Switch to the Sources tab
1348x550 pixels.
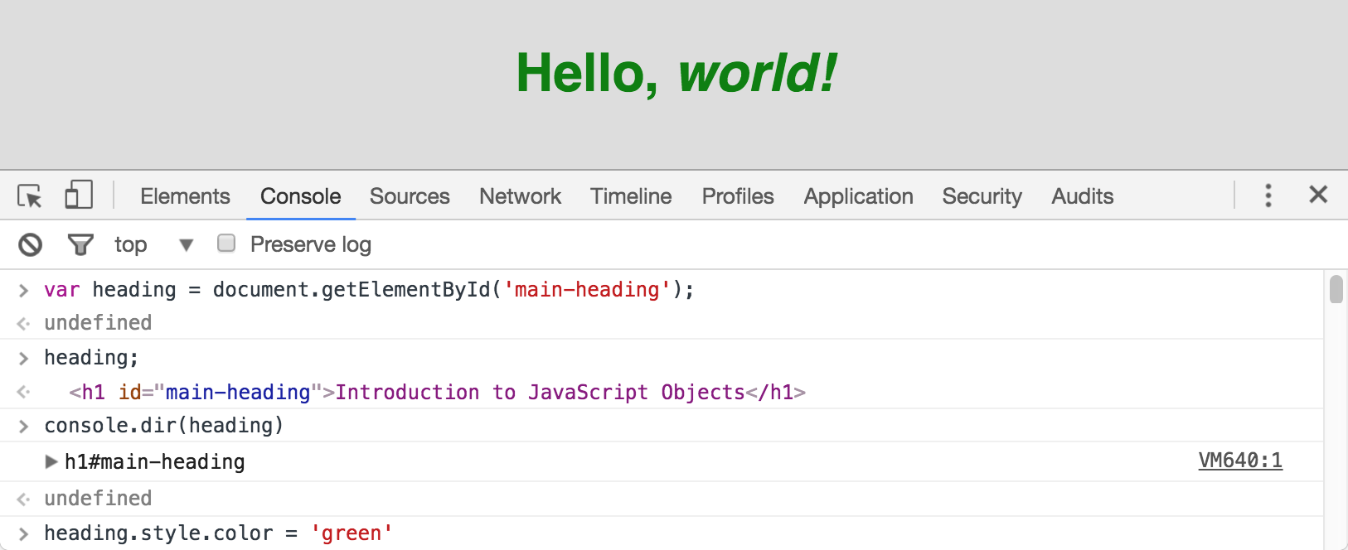point(410,196)
